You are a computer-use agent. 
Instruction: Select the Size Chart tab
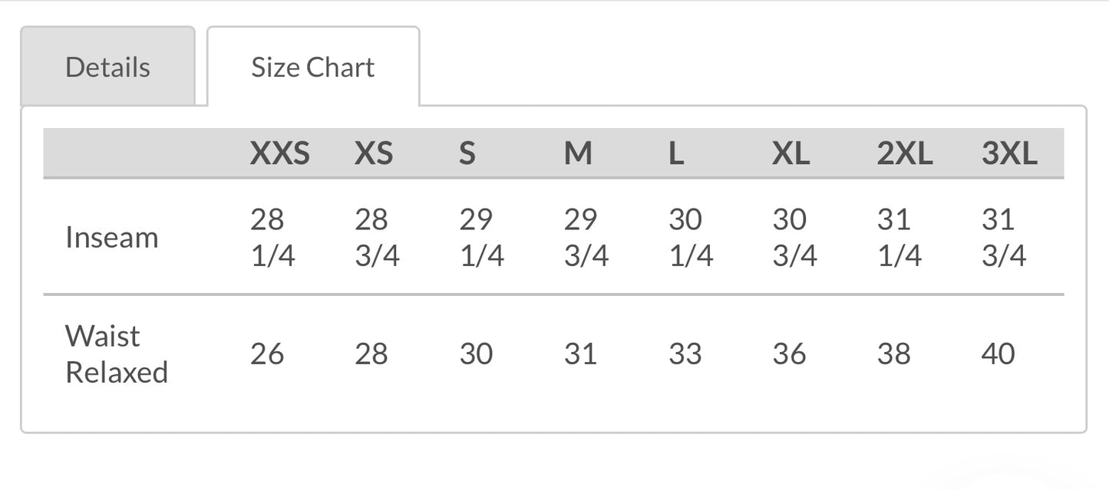pos(313,67)
